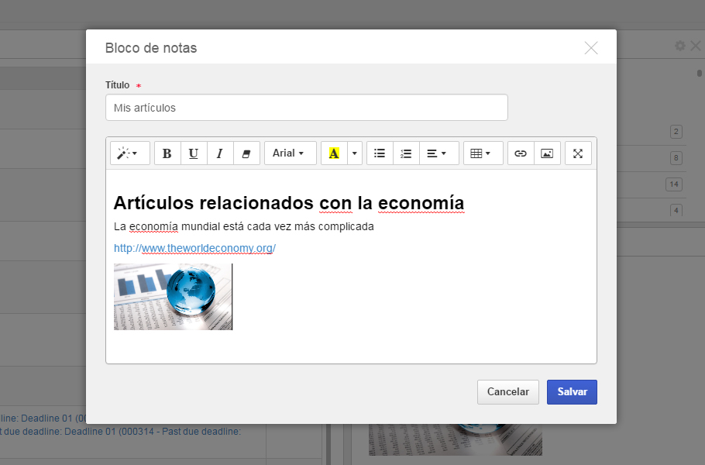
Task: Click the close X in background panel
Action: click(x=696, y=46)
